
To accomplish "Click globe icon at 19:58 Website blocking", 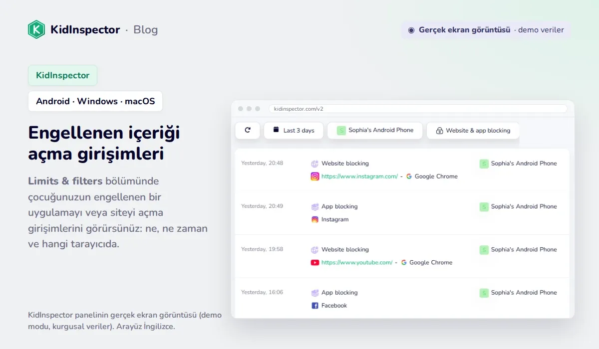I will coord(314,249).
